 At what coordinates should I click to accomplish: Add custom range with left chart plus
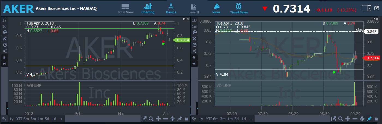[61, 119]
